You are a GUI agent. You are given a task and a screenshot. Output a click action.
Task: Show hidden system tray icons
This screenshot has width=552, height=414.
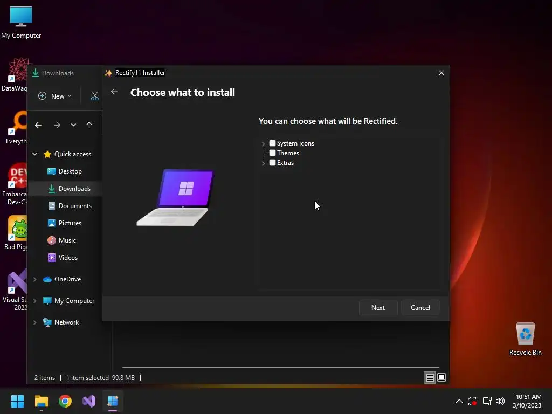[x=459, y=401]
